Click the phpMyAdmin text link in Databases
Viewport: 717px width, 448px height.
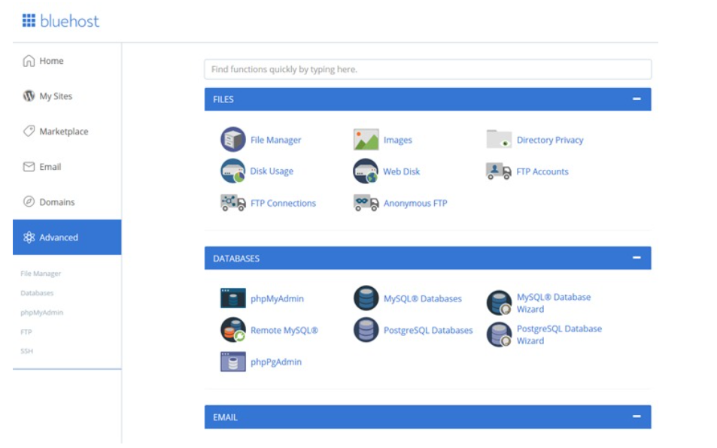tap(277, 298)
